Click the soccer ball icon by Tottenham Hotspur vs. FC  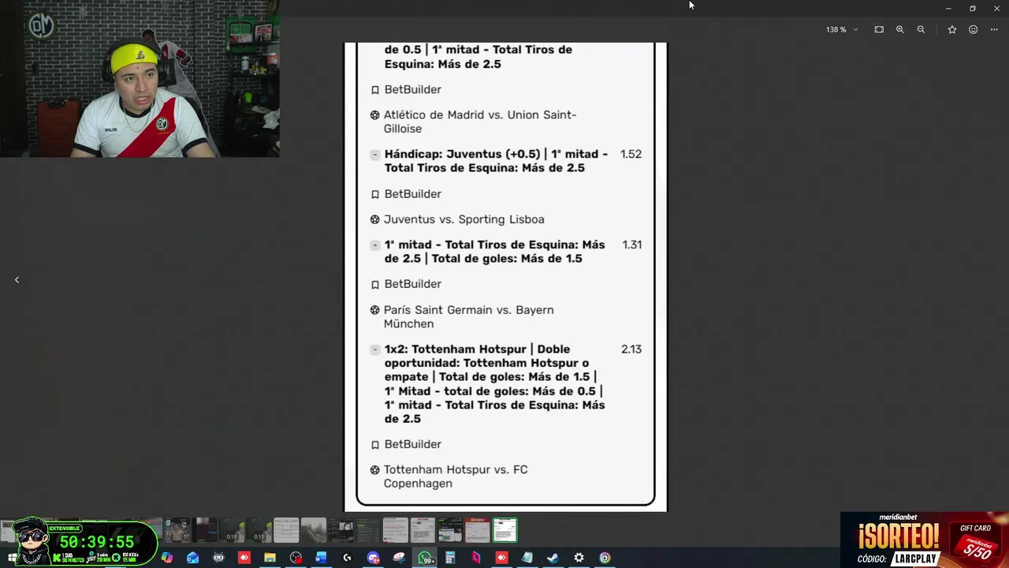pos(375,470)
